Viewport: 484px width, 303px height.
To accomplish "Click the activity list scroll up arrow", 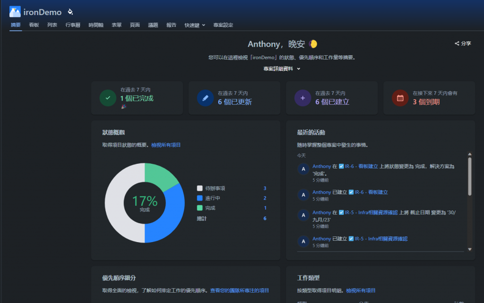I will pos(469,154).
